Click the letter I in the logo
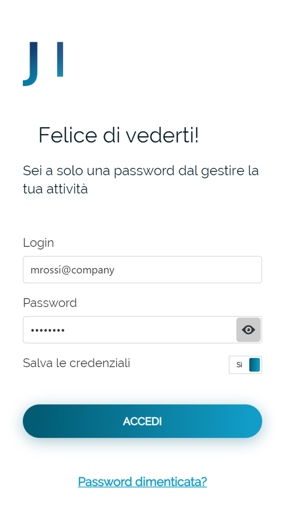 click(60, 59)
